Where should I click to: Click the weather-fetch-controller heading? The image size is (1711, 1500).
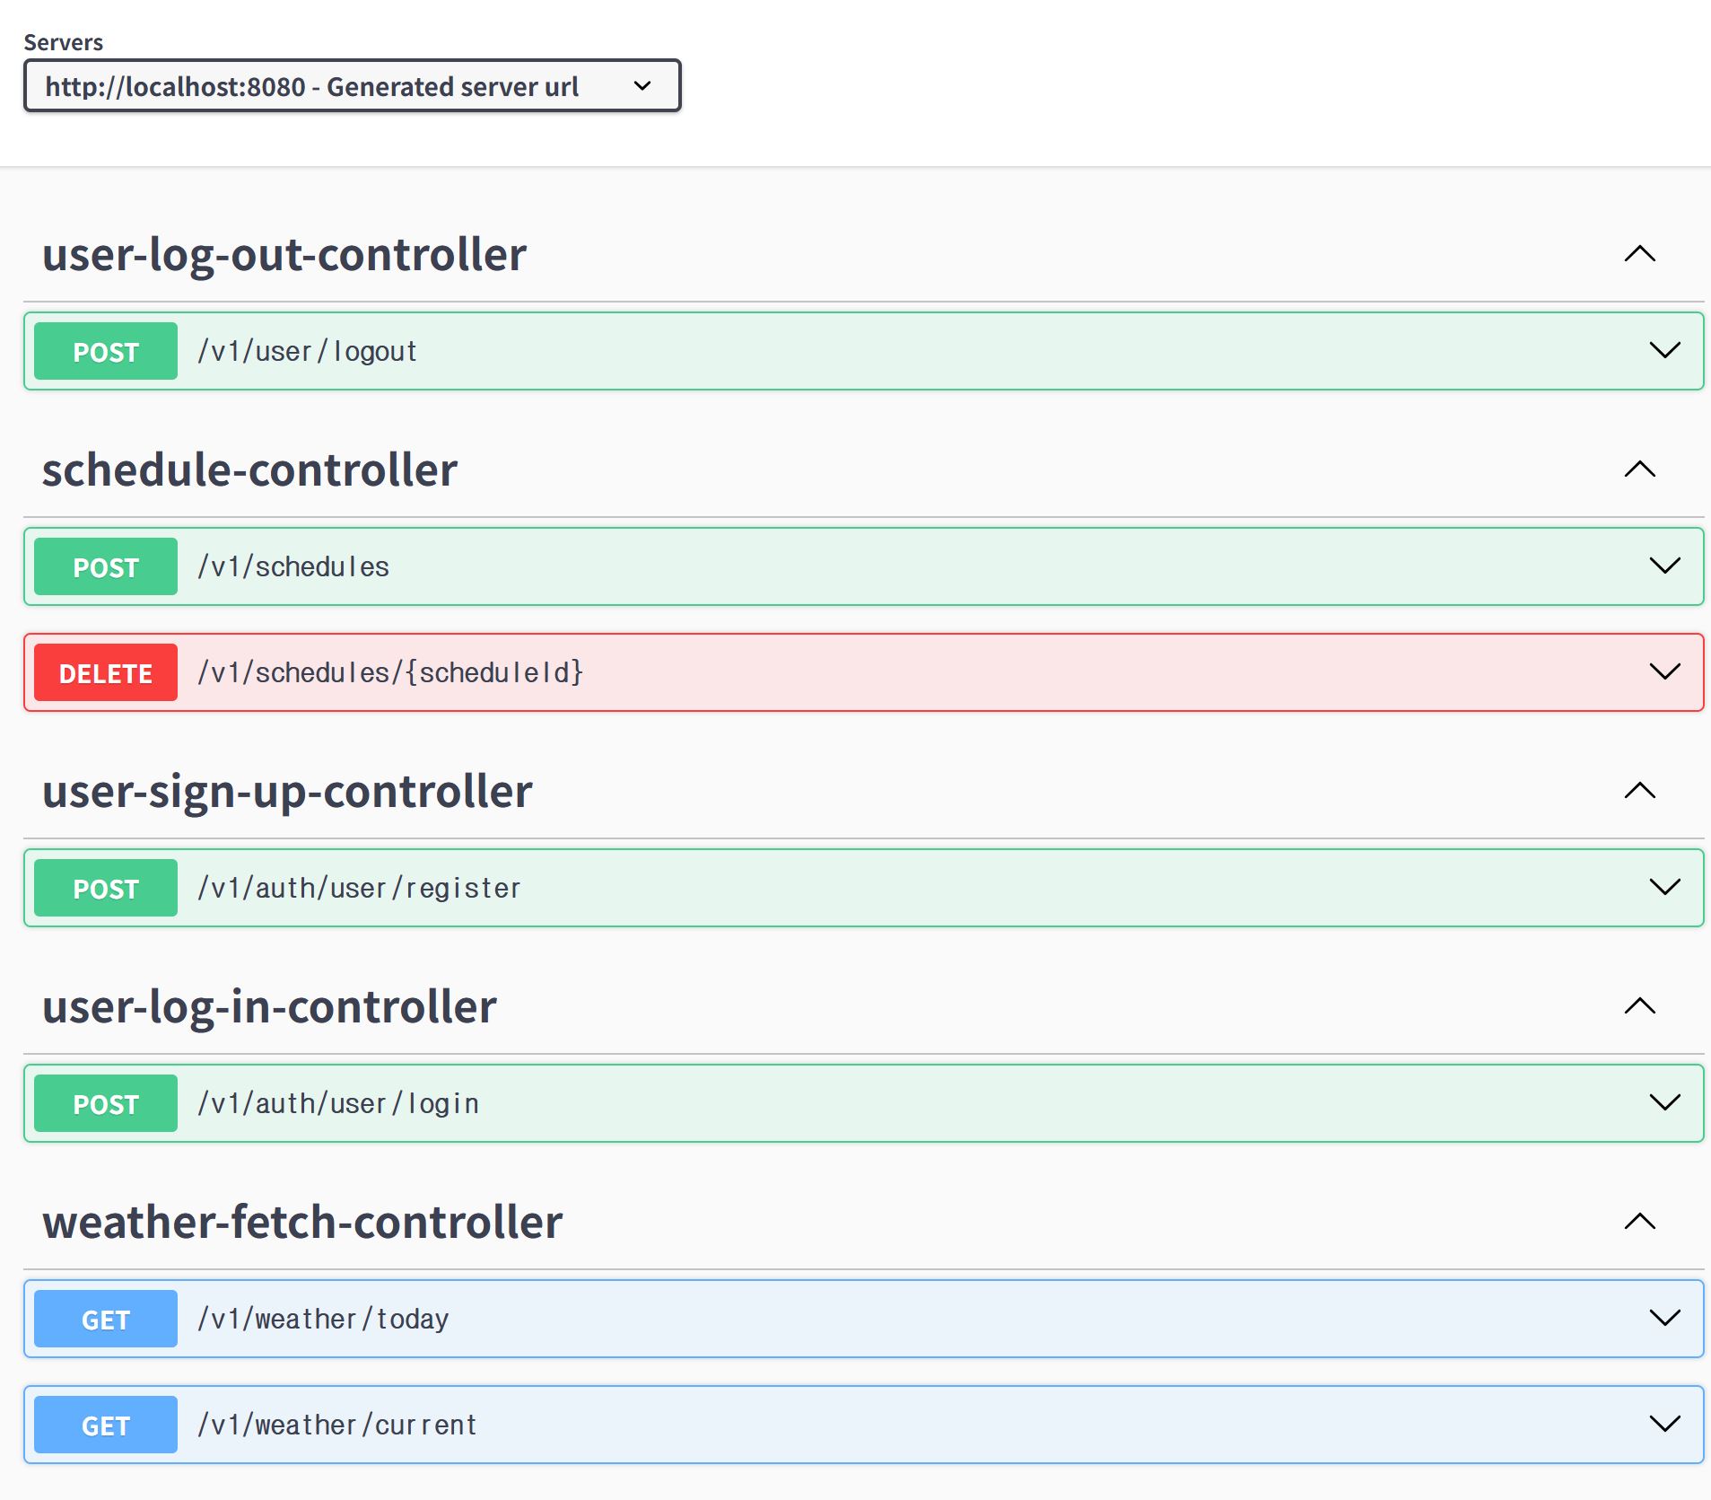coord(302,1222)
